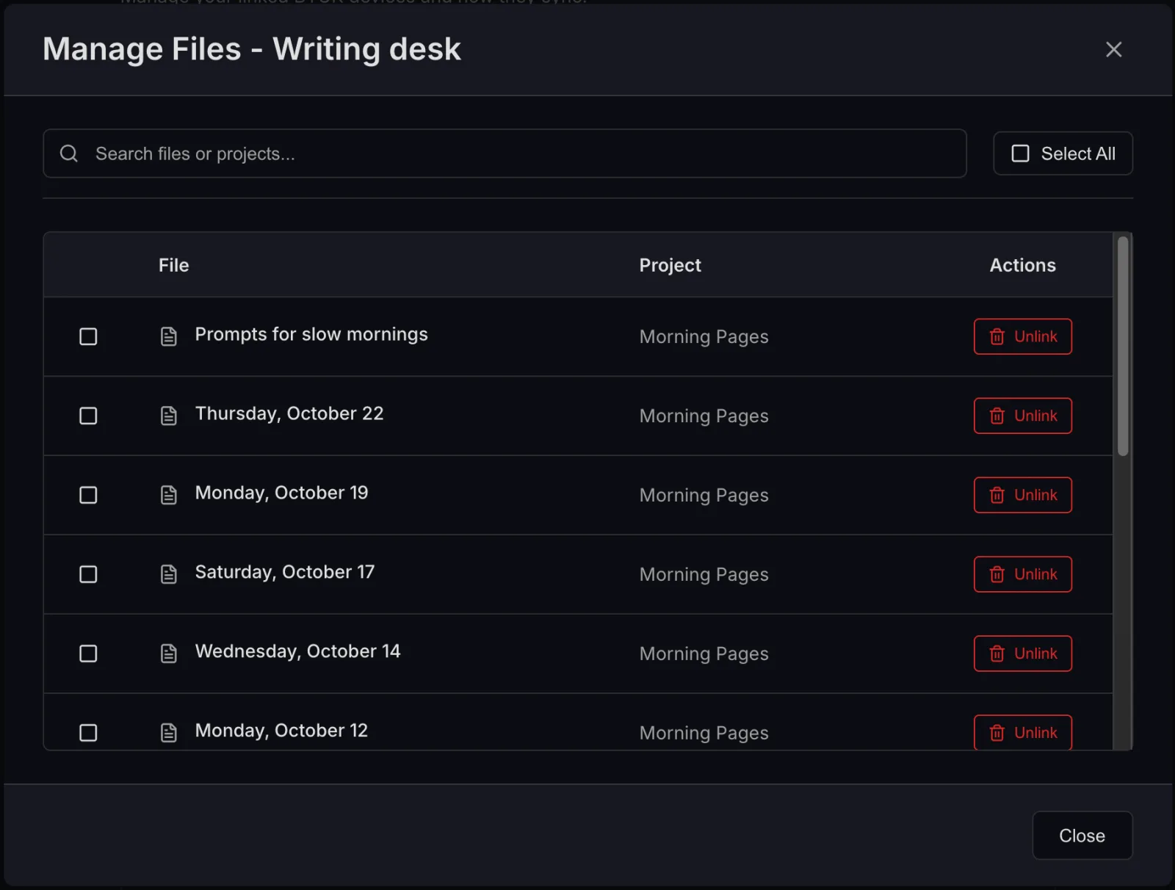Close the Manage Files dialog with X
The height and width of the screenshot is (890, 1175).
pyautogui.click(x=1113, y=49)
